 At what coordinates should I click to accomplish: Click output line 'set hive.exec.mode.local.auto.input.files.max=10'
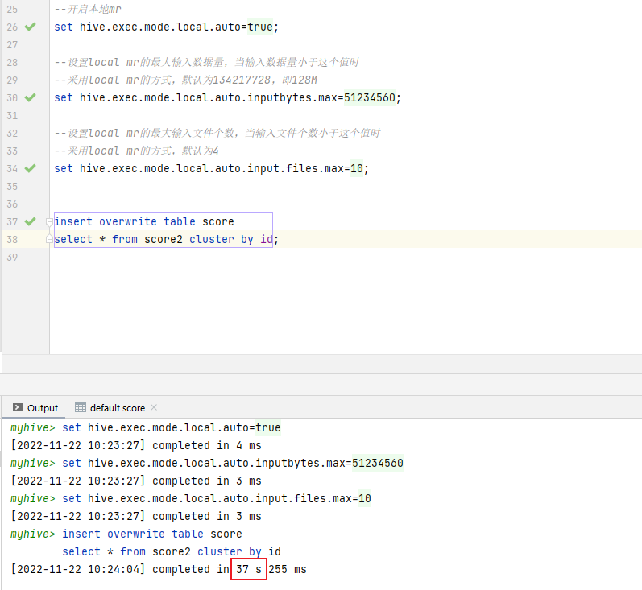[x=217, y=498]
